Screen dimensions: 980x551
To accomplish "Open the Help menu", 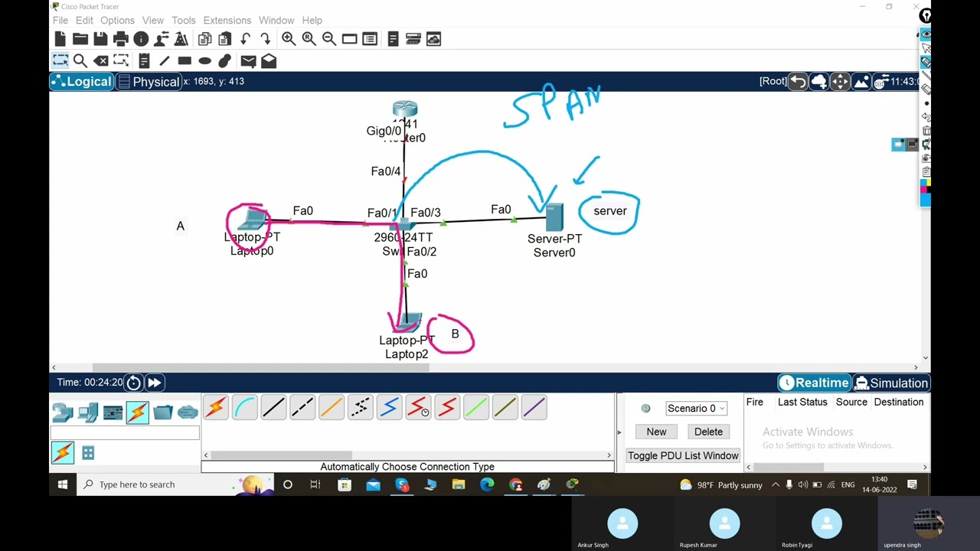I will [312, 20].
